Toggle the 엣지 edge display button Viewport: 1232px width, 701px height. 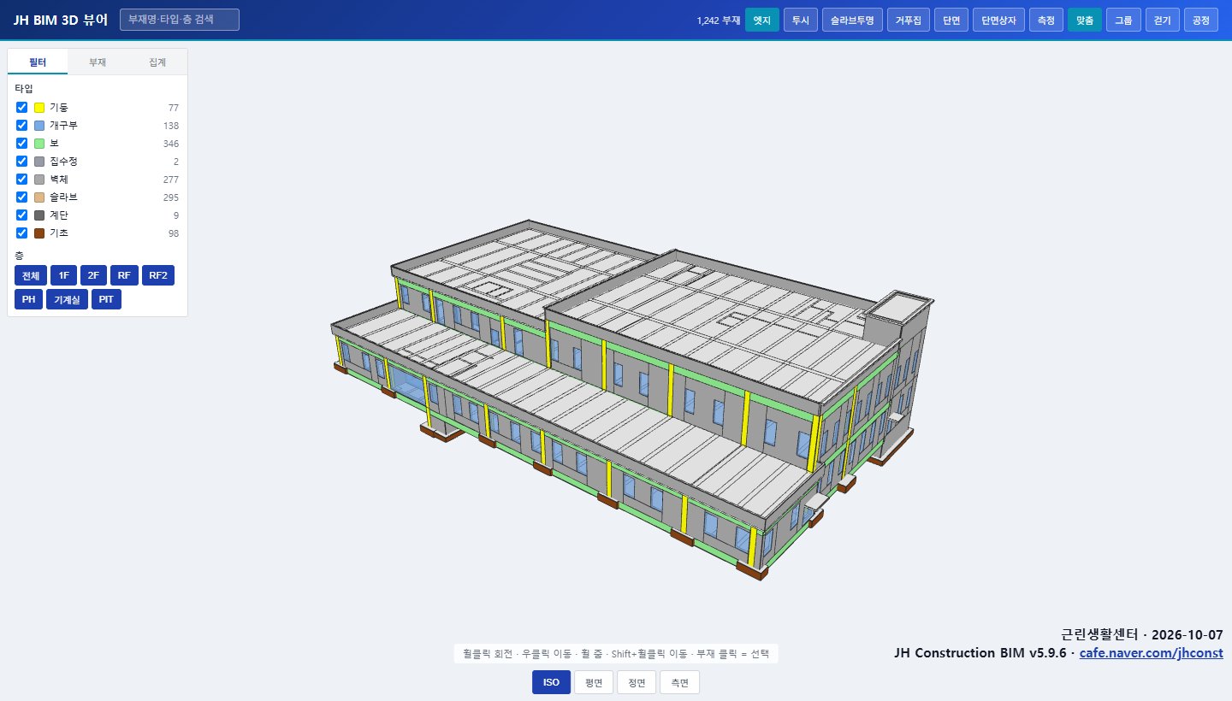click(761, 20)
